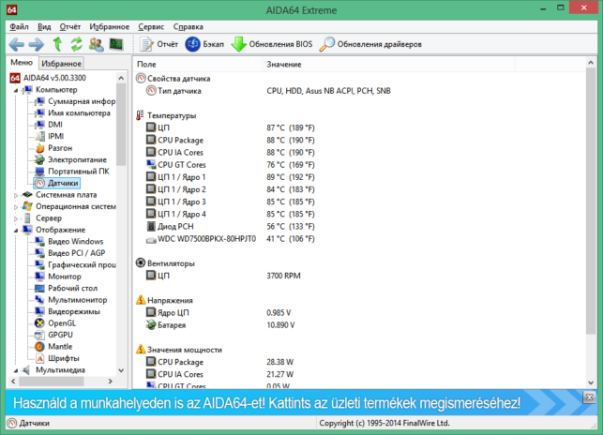Open the Отчёт report button
The width and height of the screenshot is (603, 435).
(x=158, y=45)
